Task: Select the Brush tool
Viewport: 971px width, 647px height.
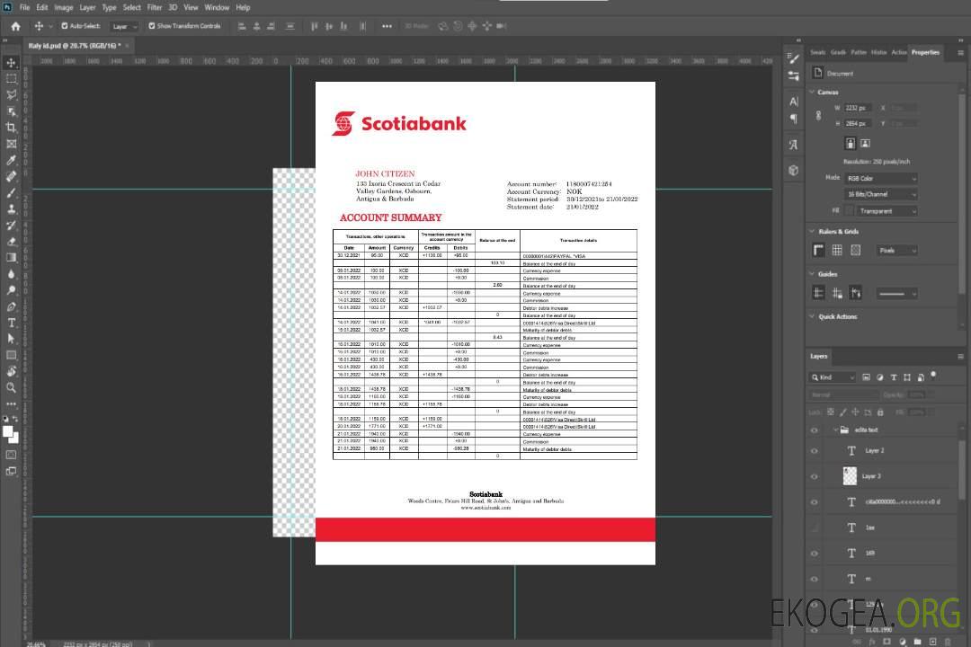Action: point(11,192)
